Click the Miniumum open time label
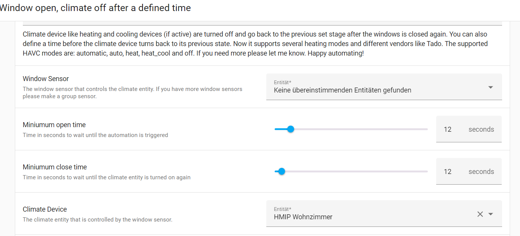Image resolution: width=520 pixels, height=236 pixels. point(54,125)
